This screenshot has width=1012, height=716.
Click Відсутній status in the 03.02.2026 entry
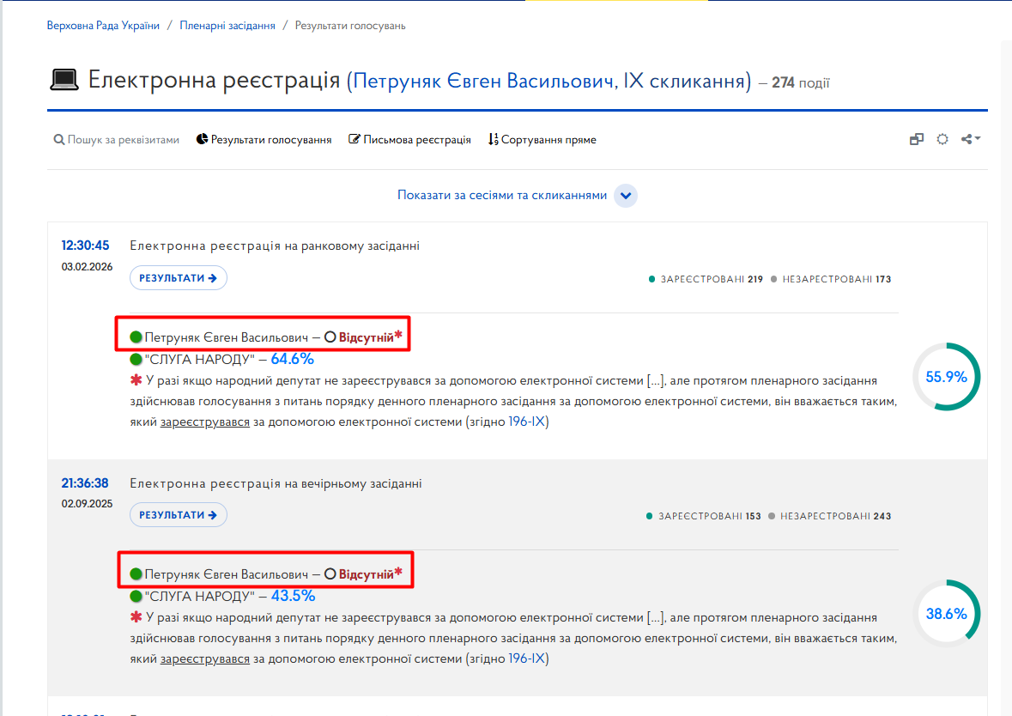pyautogui.click(x=366, y=337)
